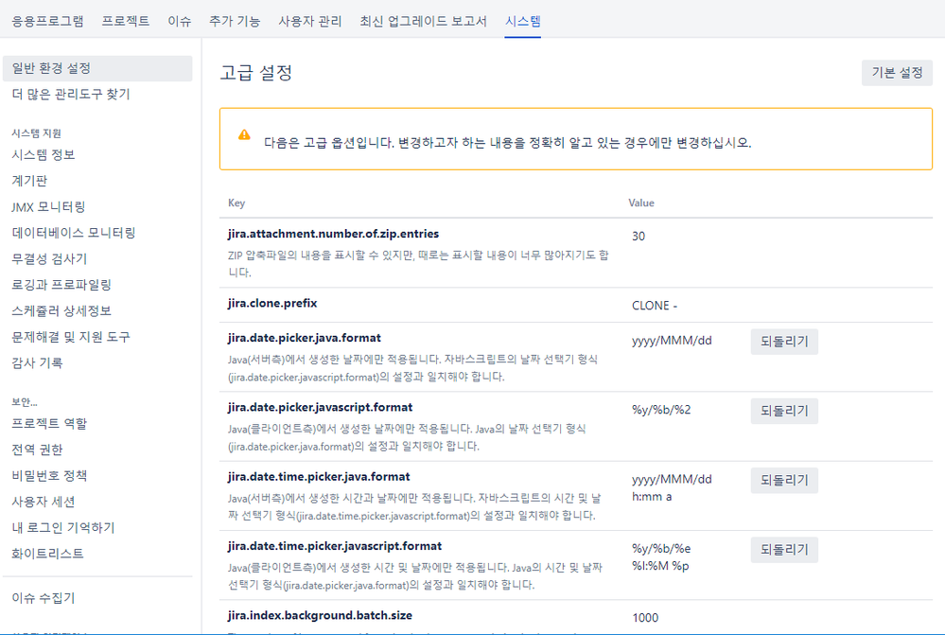945x635 pixels.
Task: Click the warning triangle icon in the notice
Action: (x=244, y=134)
